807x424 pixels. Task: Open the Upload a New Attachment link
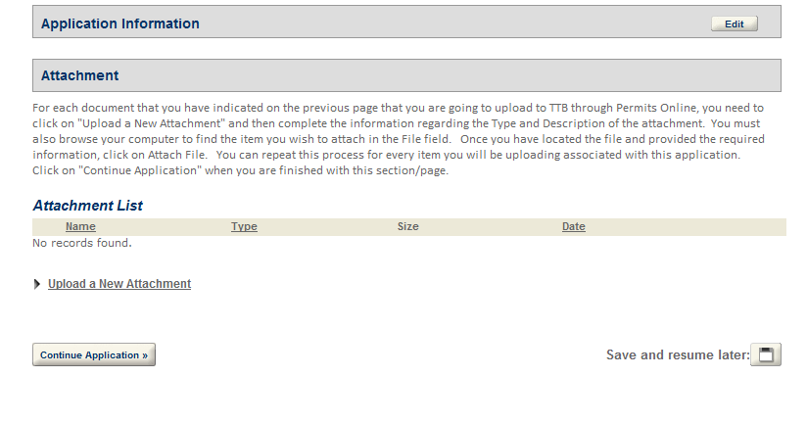(119, 284)
